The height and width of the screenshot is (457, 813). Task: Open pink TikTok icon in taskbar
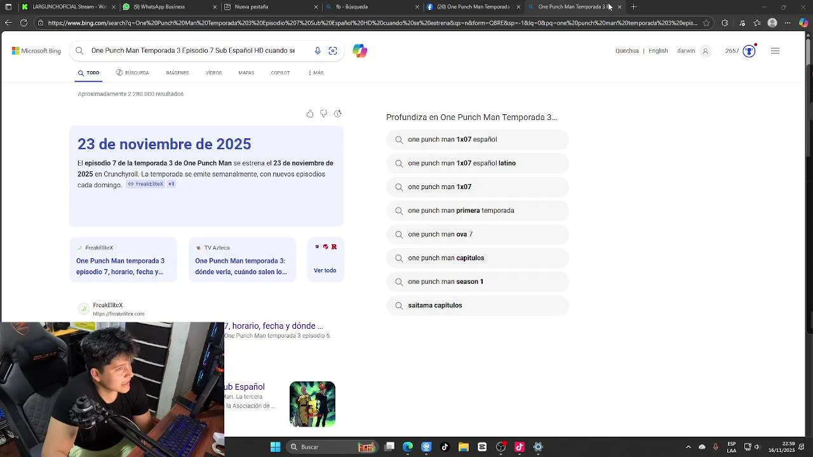pyautogui.click(x=519, y=447)
